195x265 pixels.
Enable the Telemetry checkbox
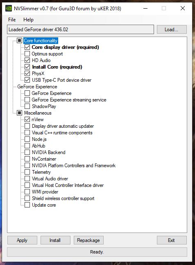coord(27,172)
